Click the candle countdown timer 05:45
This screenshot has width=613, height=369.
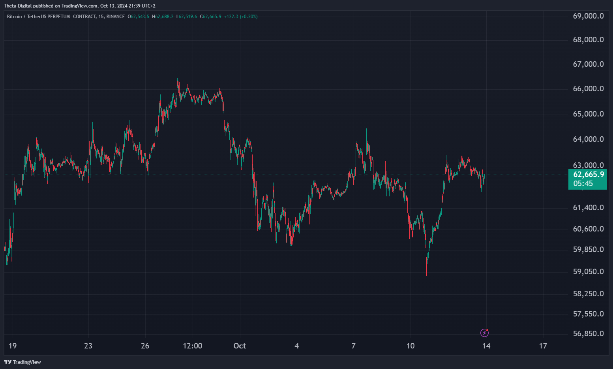(583, 184)
